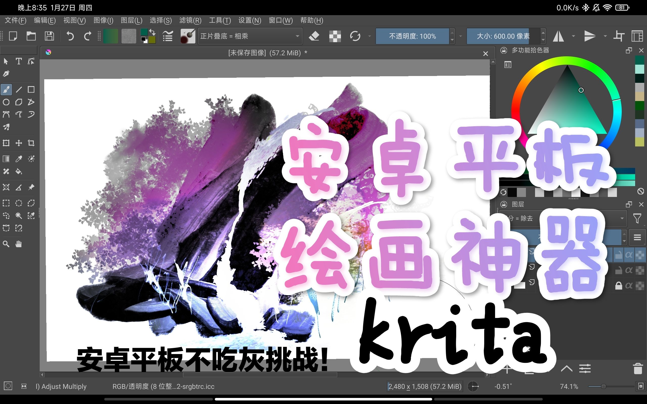Image resolution: width=647 pixels, height=404 pixels.
Task: Open the 正片叠底 = 相乘 blend mode dropdown
Action: (250, 36)
